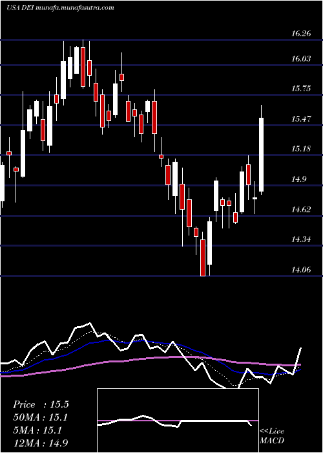Click inside the MACD inset chart box
This screenshot has width=323, height=453.
click(x=178, y=421)
